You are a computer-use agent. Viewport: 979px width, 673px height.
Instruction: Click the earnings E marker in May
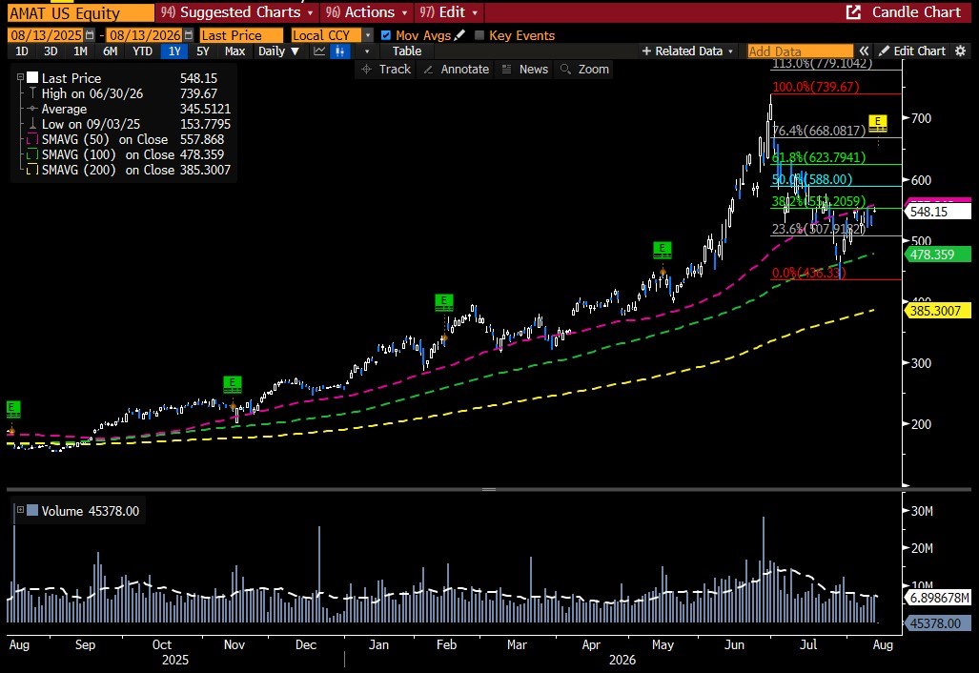tap(662, 251)
